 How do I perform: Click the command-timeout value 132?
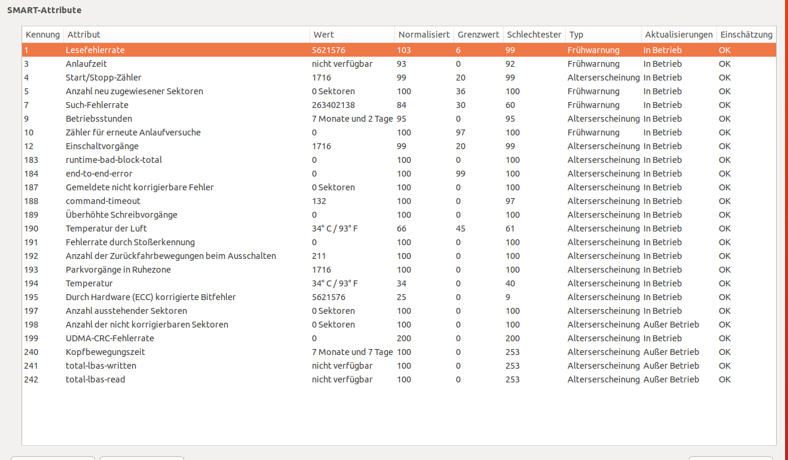319,201
